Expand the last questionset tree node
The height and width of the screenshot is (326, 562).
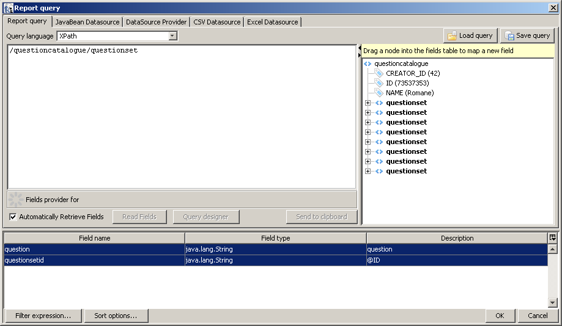click(x=368, y=171)
